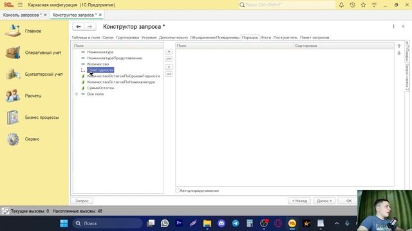Switch to Таблицы и поля tab
The image size is (412, 231).
click(x=86, y=37)
